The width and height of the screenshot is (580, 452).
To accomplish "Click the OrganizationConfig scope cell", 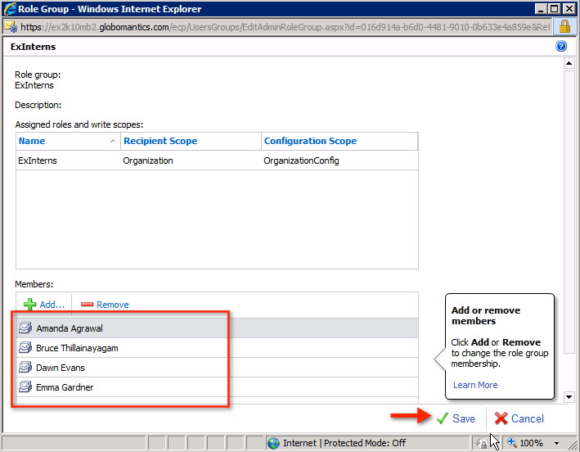I will click(x=301, y=160).
